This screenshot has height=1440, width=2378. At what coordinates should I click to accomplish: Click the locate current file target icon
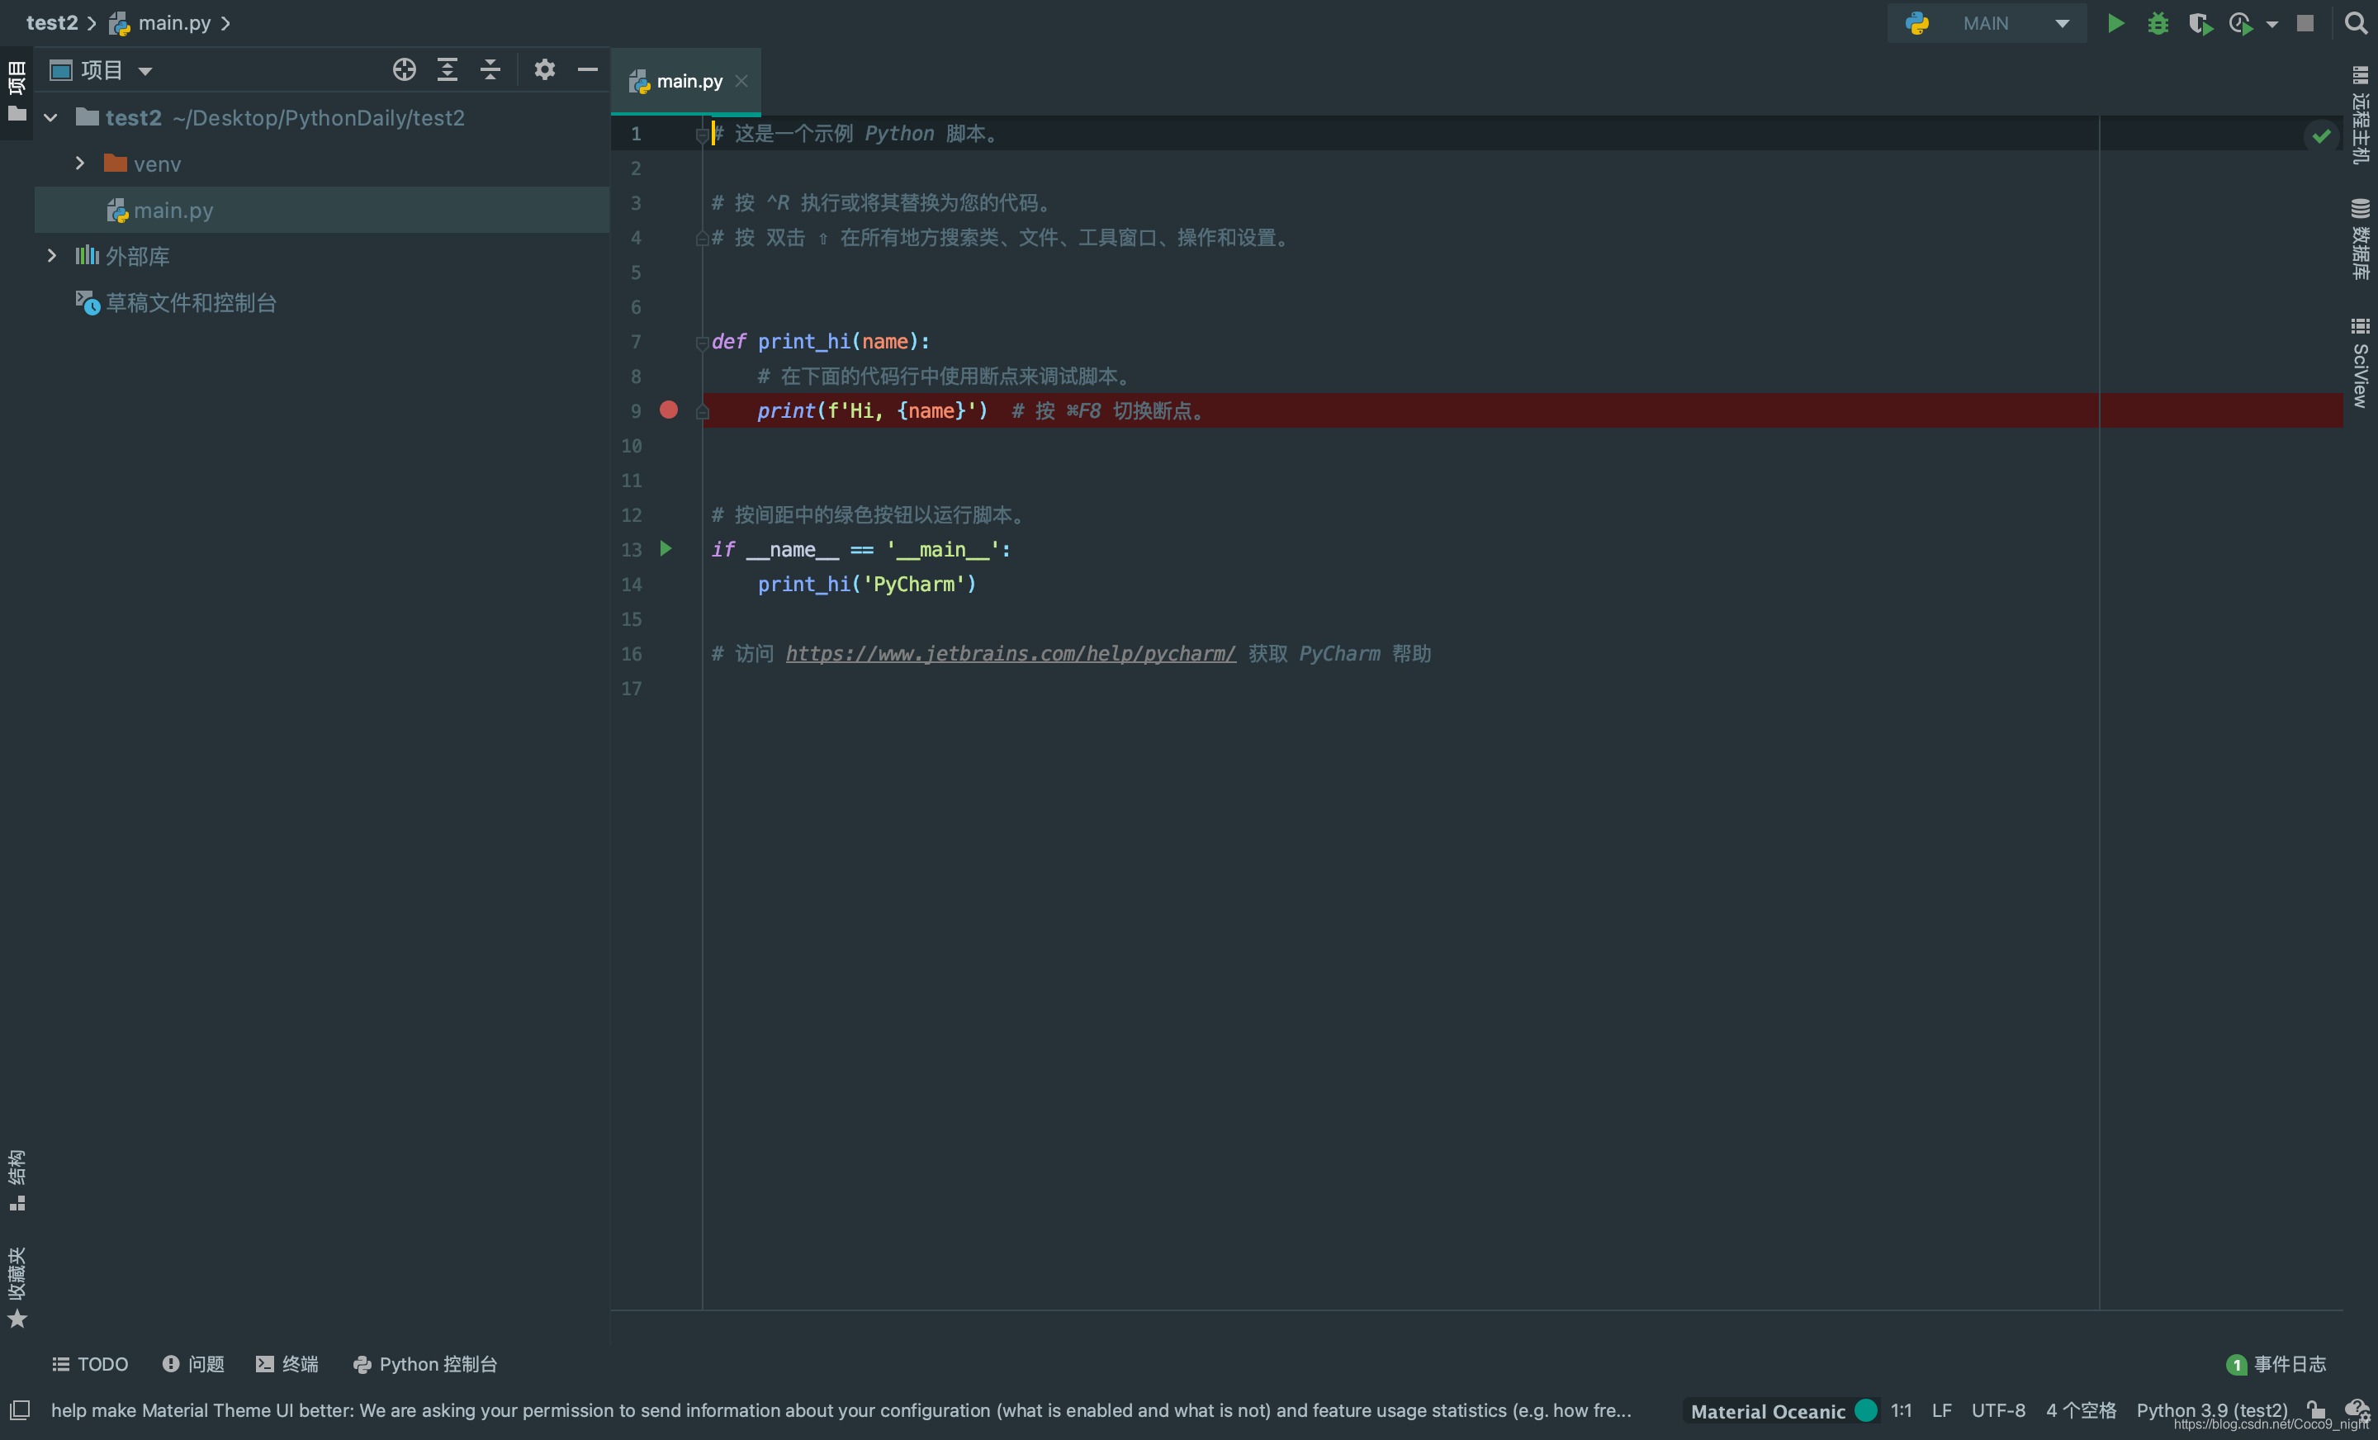[x=405, y=69]
